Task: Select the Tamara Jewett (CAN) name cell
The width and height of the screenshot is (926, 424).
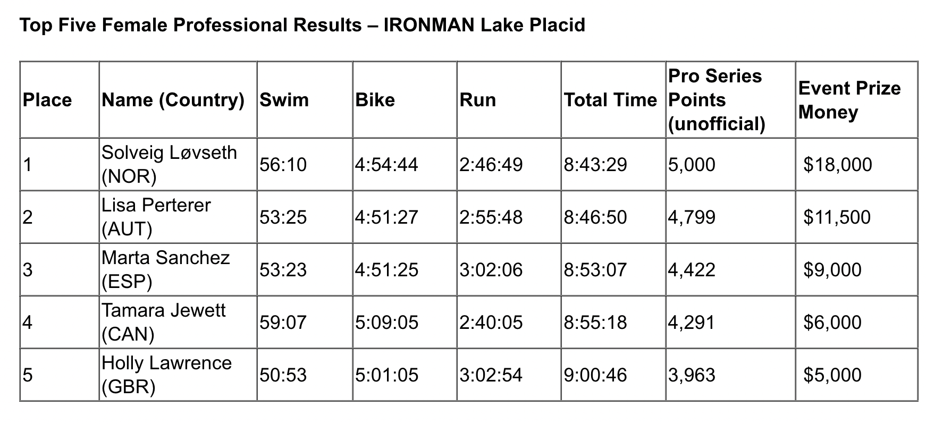Action: [178, 322]
